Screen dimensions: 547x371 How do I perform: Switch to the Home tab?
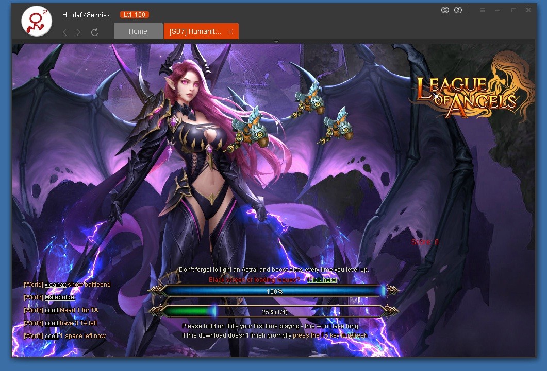138,31
